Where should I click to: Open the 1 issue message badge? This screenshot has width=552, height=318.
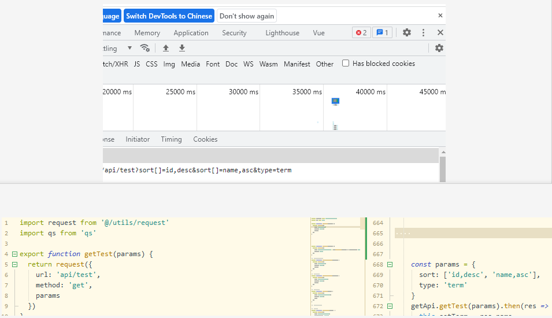click(x=382, y=32)
